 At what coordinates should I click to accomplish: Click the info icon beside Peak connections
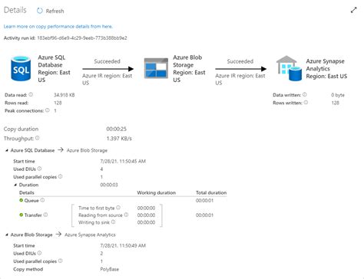coord(48,110)
